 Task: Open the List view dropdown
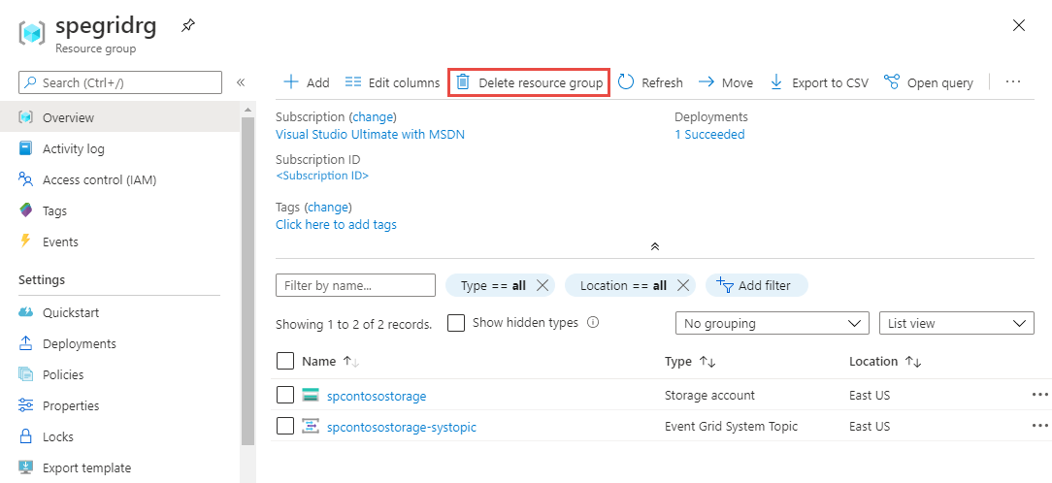(x=956, y=323)
